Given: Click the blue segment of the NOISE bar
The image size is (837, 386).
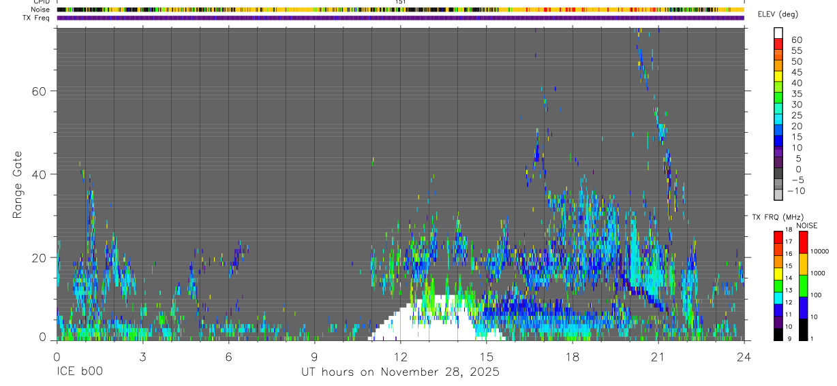Looking at the screenshot, I should [x=803, y=308].
